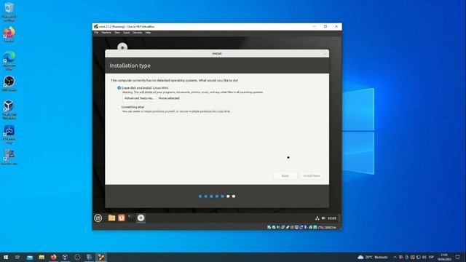Viewport: 466px width, 262px height.
Task: Click sixth installer progress dot
Action: point(228,196)
